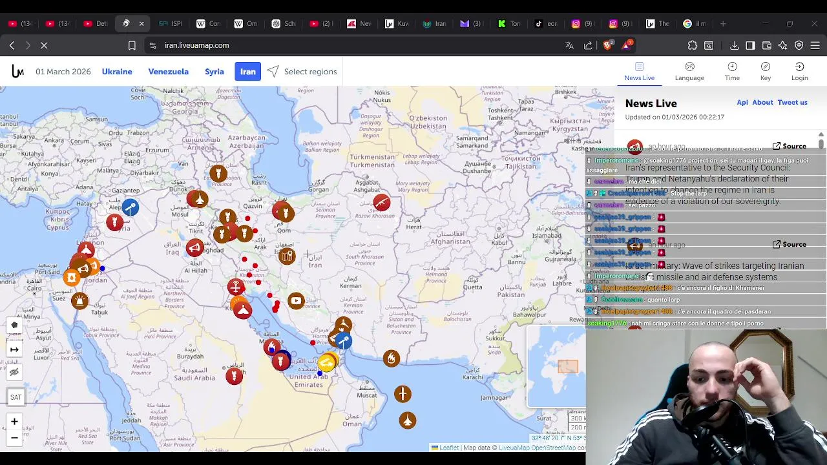Viewport: 827px width, 465px height.
Task: Click the Login button
Action: click(x=800, y=72)
